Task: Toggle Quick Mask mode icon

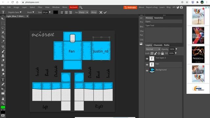Action: pos(3,115)
